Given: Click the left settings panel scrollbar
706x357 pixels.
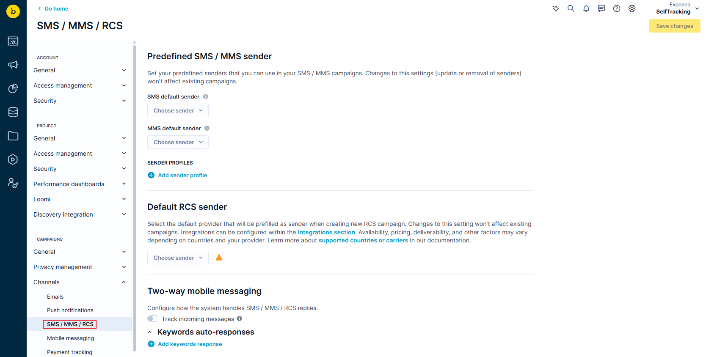Looking at the screenshot, I should (x=135, y=198).
